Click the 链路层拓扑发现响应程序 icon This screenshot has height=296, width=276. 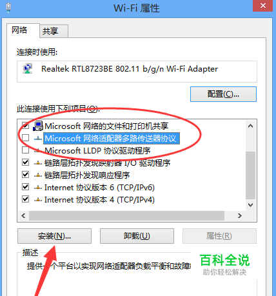click(x=38, y=175)
